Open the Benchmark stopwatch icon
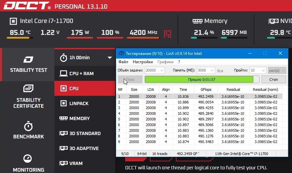 click(x=28, y=126)
